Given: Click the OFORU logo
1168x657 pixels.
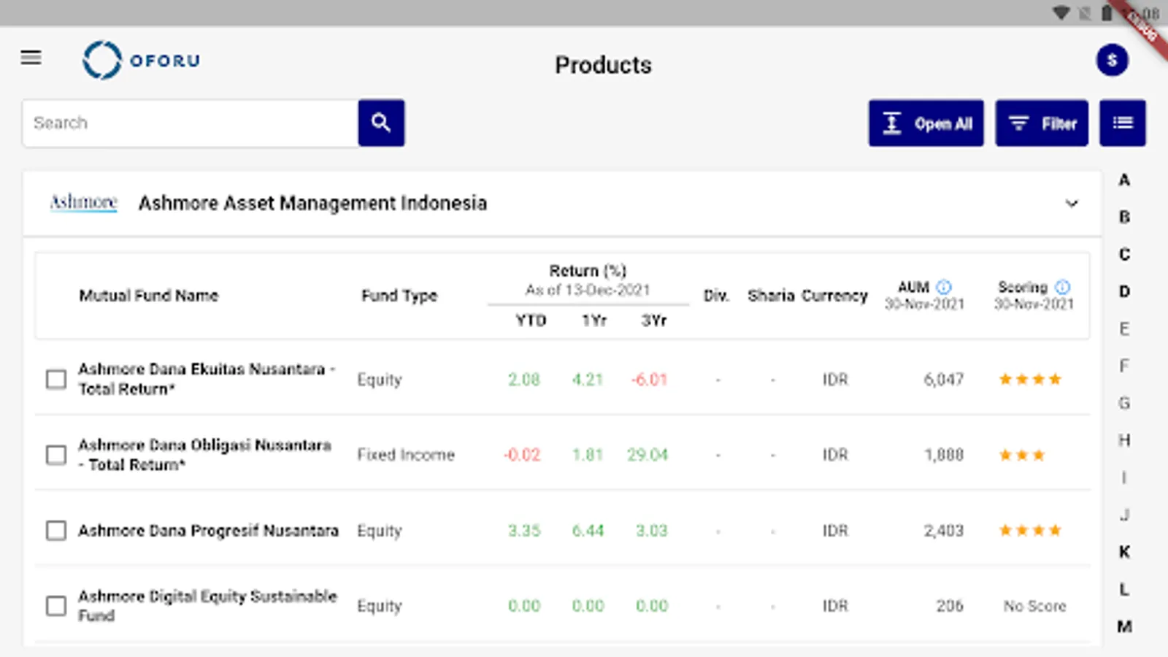Looking at the screenshot, I should click(141, 60).
